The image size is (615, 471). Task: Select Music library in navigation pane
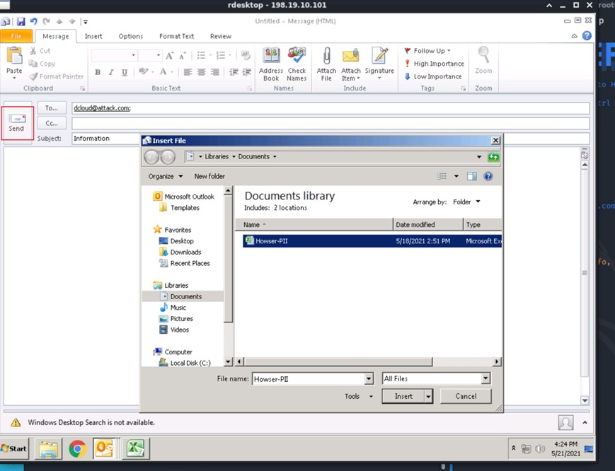(173, 308)
